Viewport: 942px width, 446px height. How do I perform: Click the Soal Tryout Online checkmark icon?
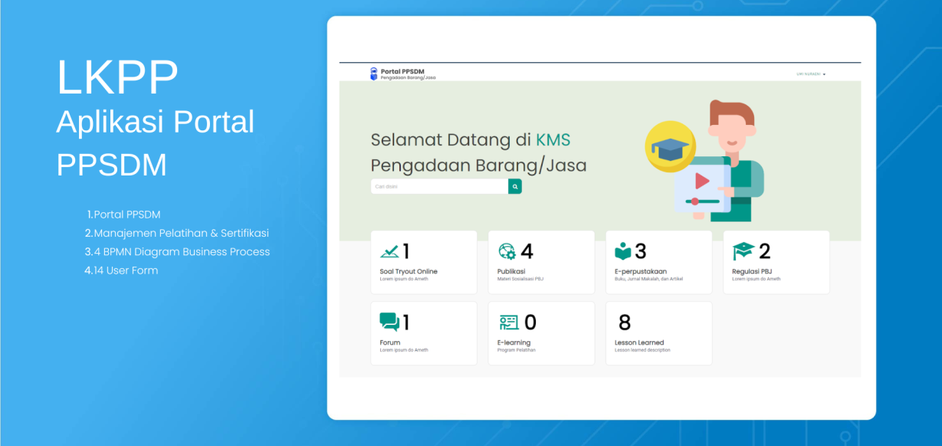tap(389, 251)
